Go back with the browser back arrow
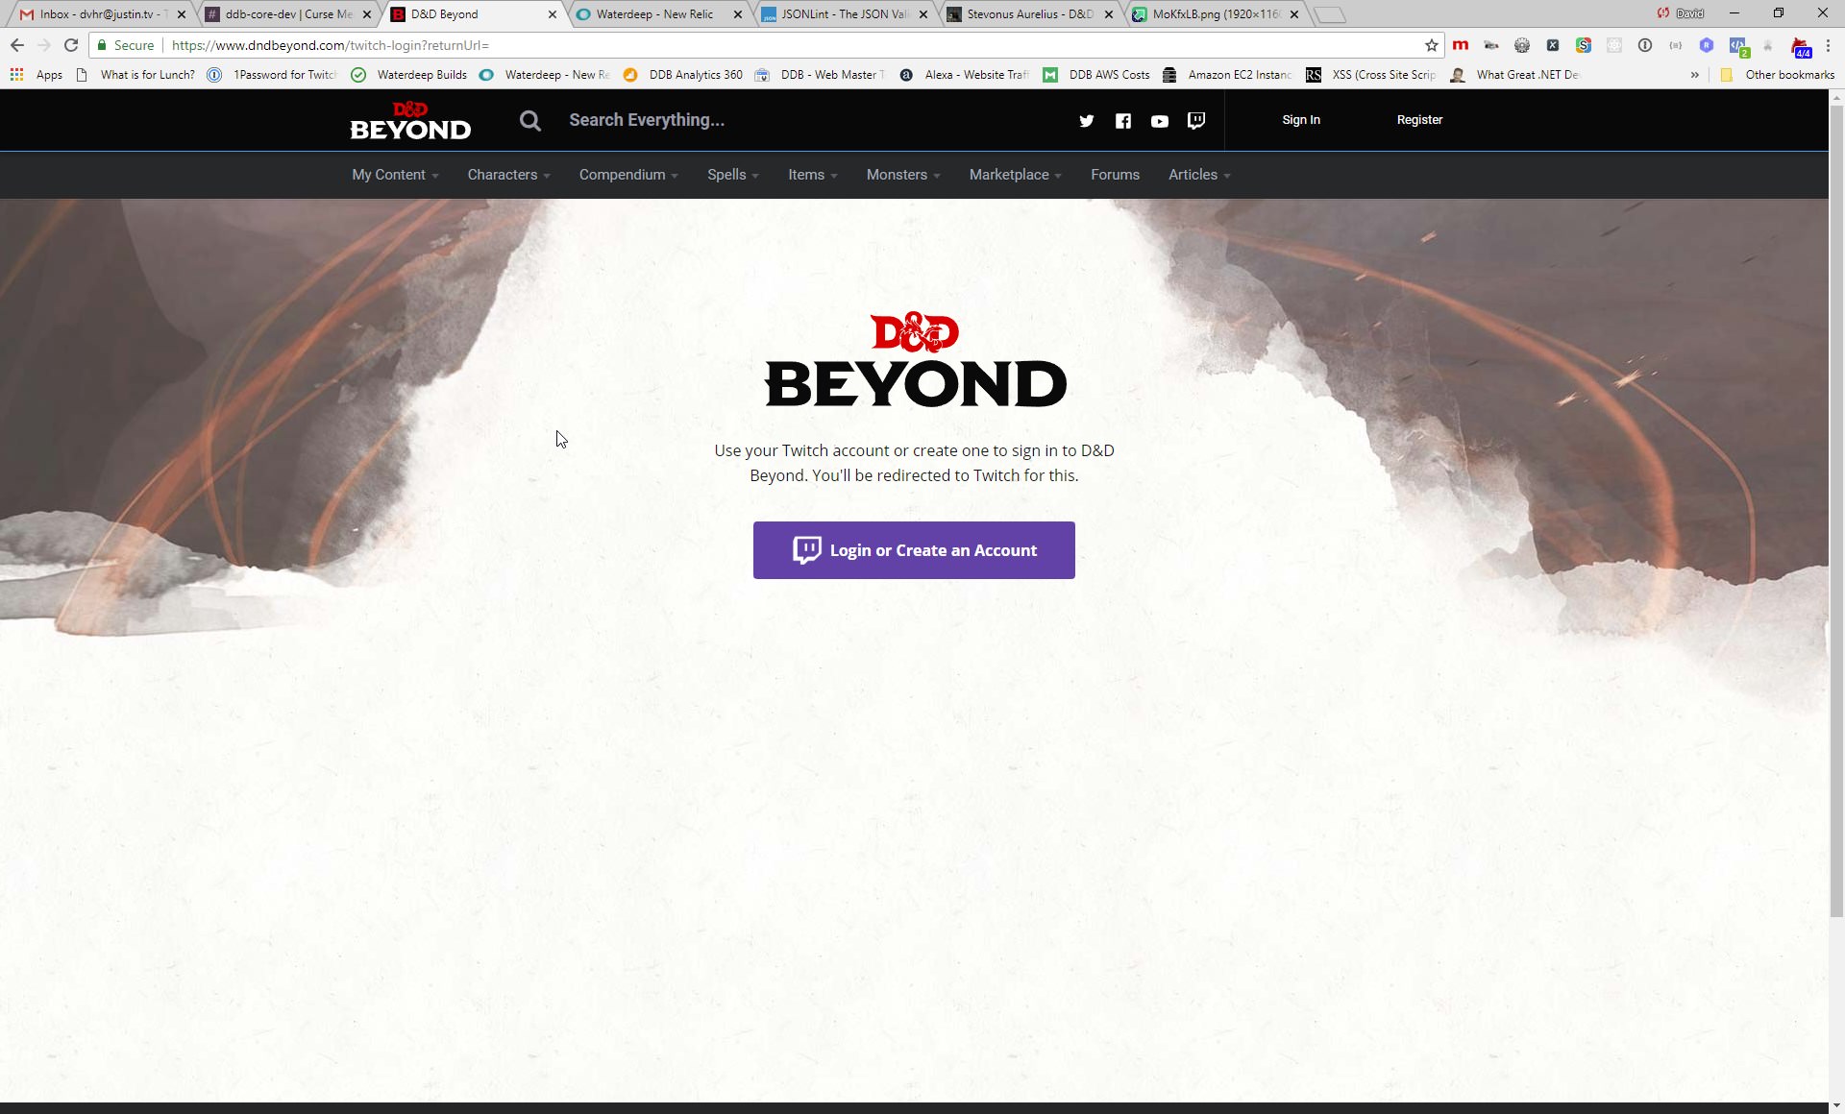1845x1114 pixels. pos(17,45)
